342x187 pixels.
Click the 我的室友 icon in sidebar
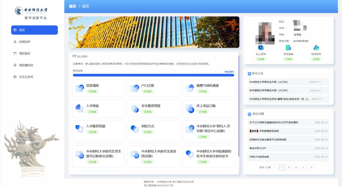click(x=15, y=54)
